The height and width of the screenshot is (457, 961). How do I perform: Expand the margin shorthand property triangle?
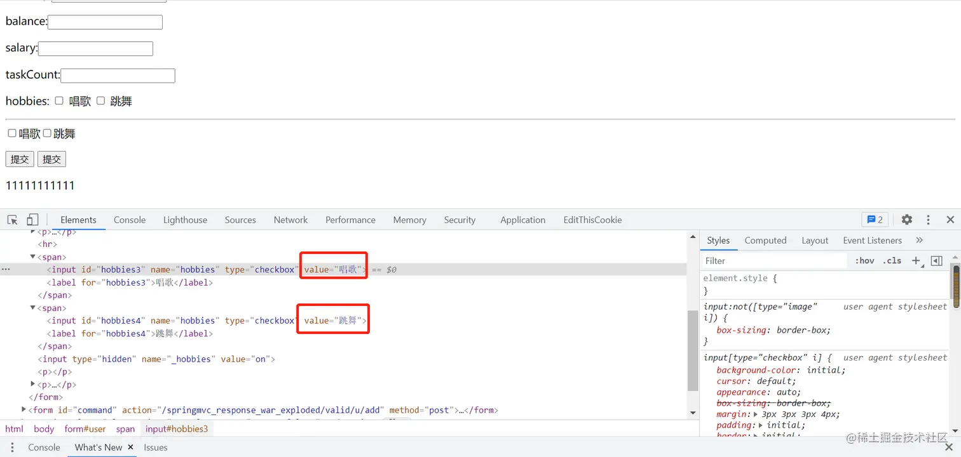click(x=755, y=414)
